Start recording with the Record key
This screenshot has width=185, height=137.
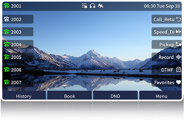pos(166,57)
